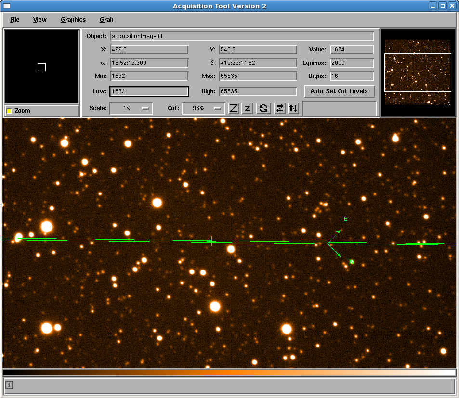Image resolution: width=459 pixels, height=398 pixels.
Task: Click the large Z zoom-in icon
Action: tap(234, 108)
